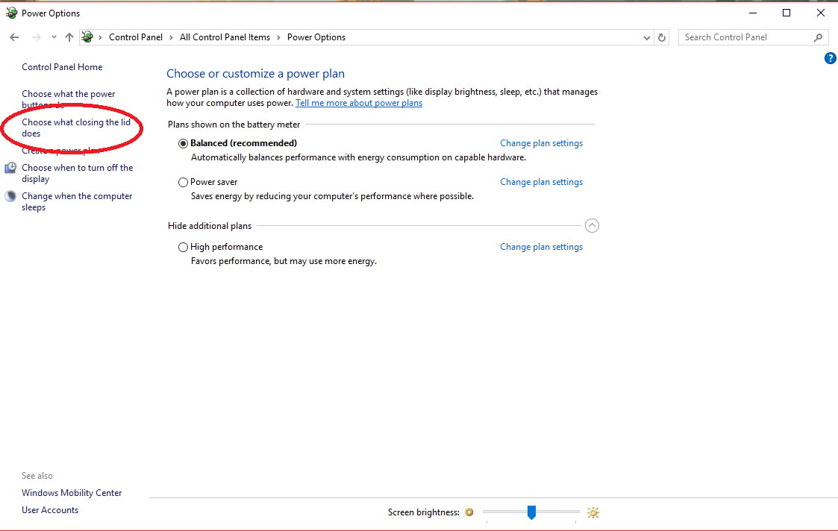The height and width of the screenshot is (531, 838).
Task: Change plan settings for High performance
Action: pos(542,247)
